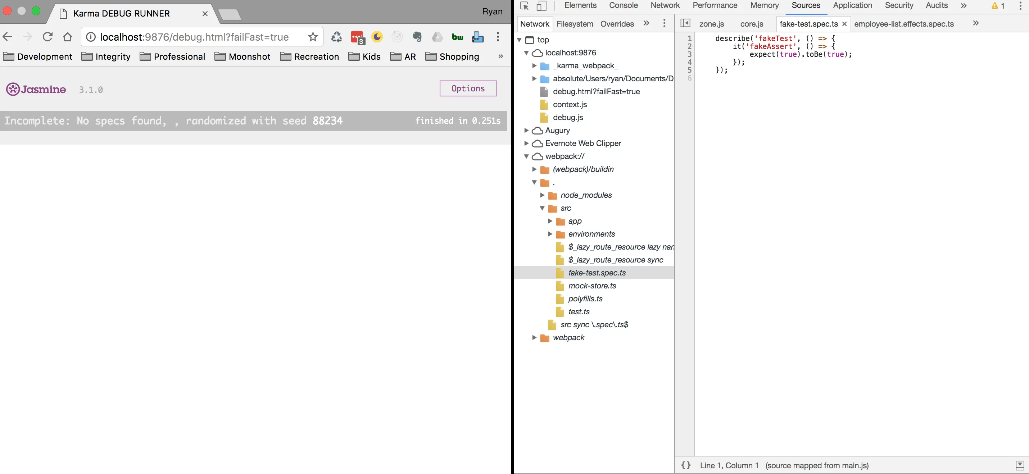This screenshot has height=474, width=1029.
Task: Click the browser home icon
Action: 68,37
